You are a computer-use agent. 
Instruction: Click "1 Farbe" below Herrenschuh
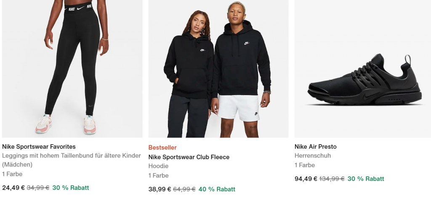point(305,165)
